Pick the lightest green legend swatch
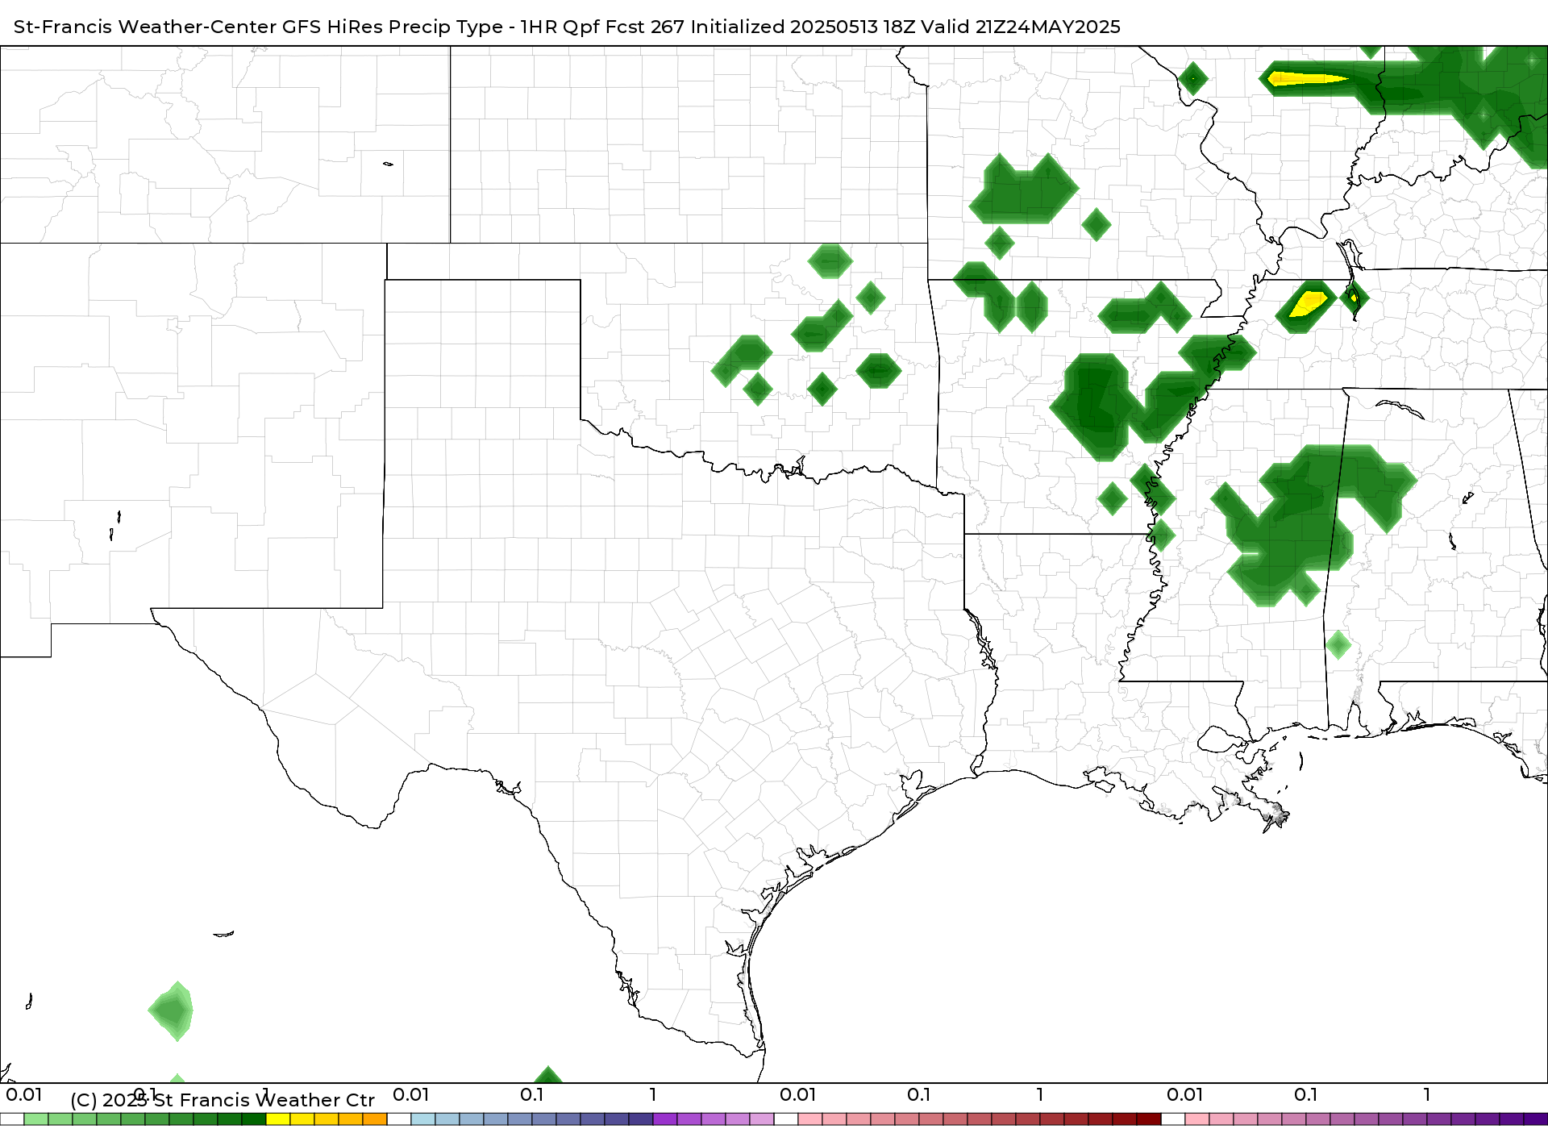The width and height of the screenshot is (1548, 1129). [36, 1119]
